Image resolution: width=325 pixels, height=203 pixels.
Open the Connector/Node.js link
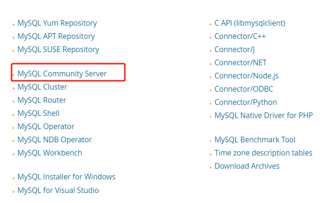pyautogui.click(x=246, y=76)
